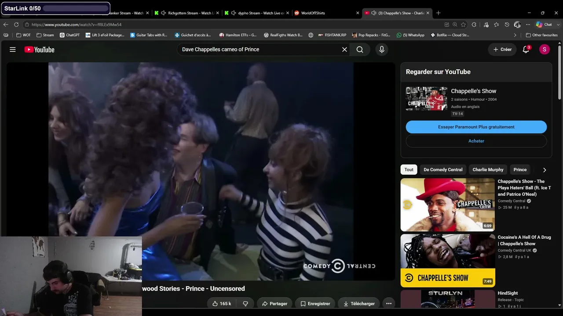This screenshot has height=316, width=563.
Task: Mute the Chappelle's Show tab audio
Action: pos(373,13)
